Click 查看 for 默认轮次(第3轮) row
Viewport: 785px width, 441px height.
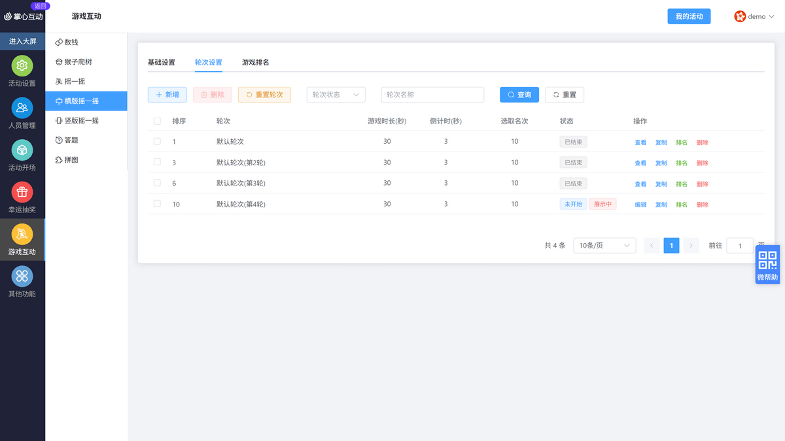(640, 184)
